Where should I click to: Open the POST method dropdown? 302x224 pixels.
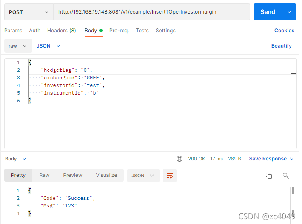29,12
